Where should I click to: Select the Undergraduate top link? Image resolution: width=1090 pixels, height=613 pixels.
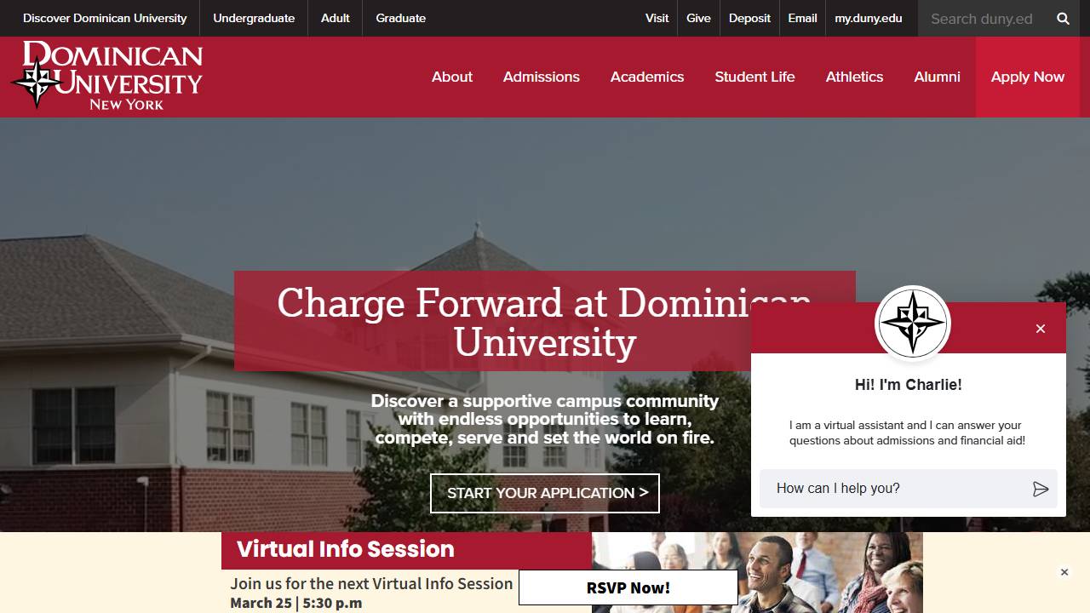point(254,18)
